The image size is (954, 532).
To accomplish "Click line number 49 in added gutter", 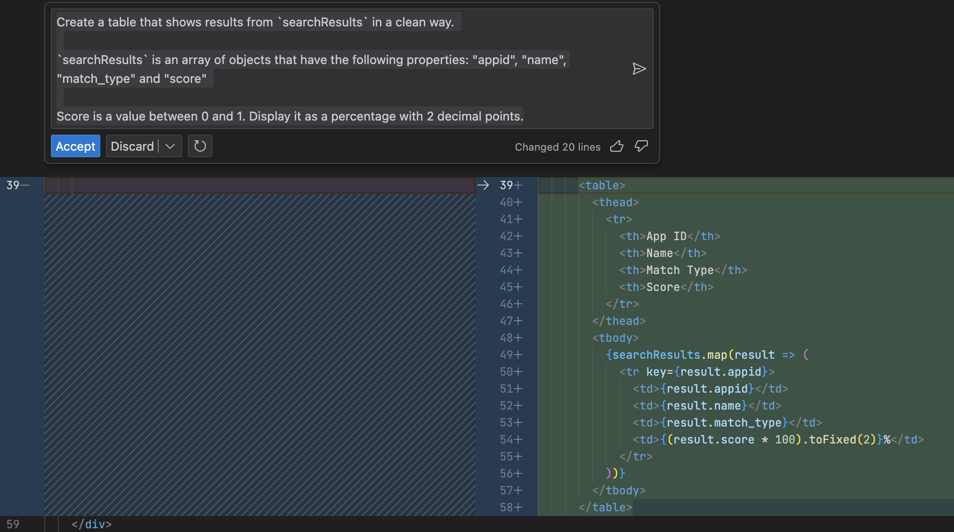I will coord(506,355).
